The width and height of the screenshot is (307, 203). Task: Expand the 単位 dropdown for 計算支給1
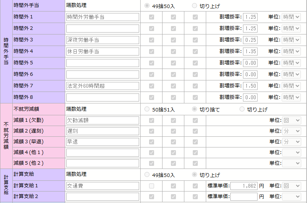coord(291,186)
